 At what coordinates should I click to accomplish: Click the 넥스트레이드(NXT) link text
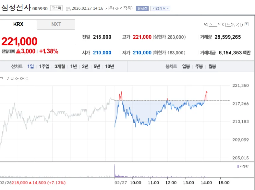(x=223, y=25)
